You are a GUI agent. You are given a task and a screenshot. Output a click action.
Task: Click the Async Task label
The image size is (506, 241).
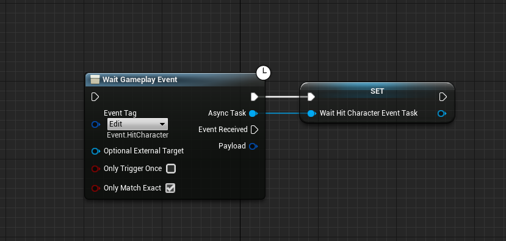pyautogui.click(x=227, y=113)
